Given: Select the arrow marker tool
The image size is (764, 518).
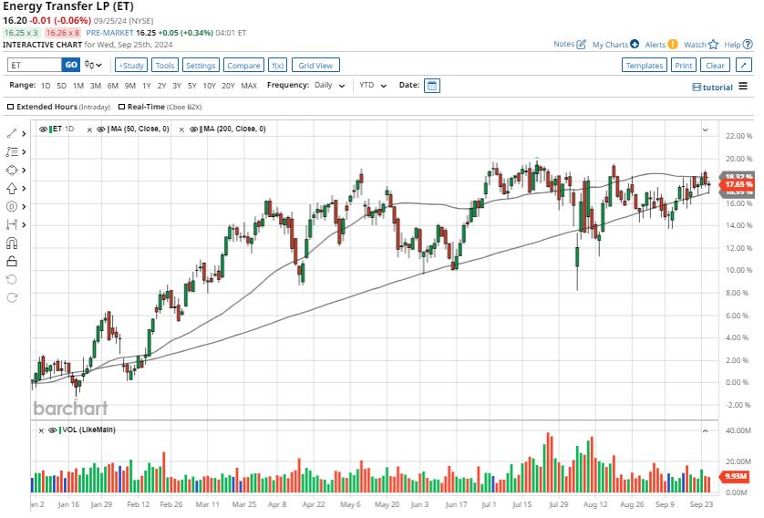Looking at the screenshot, I should 12,189.
